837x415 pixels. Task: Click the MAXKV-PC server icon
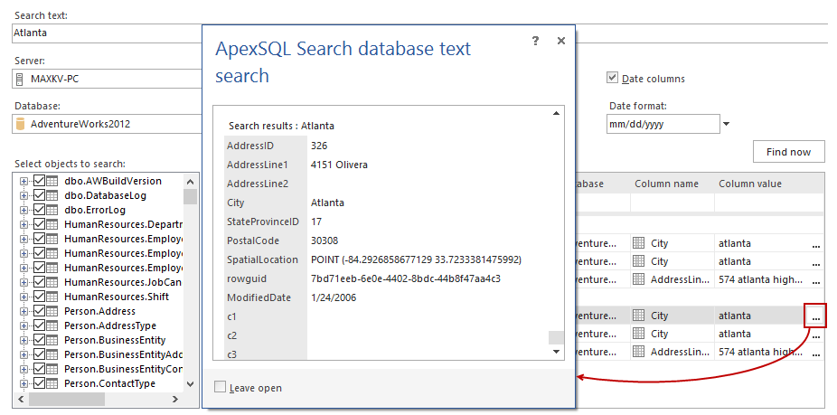click(x=20, y=80)
